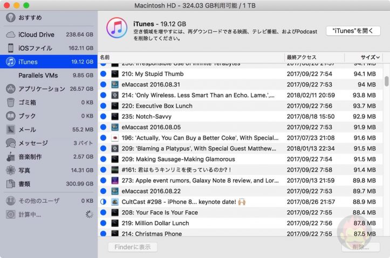Viewport: 390px width, 258px height.
Task: Click the 削除… delete button
Action: [x=361, y=247]
